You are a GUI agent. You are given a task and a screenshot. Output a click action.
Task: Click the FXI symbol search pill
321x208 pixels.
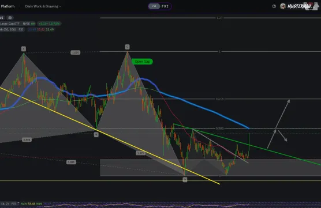(x=160, y=6)
